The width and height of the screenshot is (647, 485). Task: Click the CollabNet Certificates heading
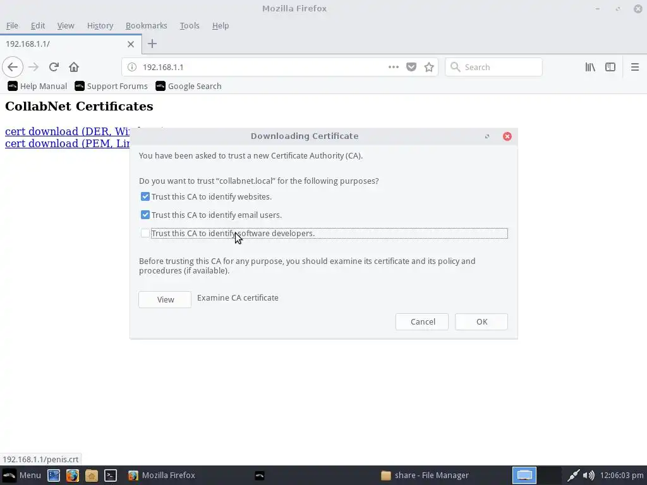click(79, 106)
